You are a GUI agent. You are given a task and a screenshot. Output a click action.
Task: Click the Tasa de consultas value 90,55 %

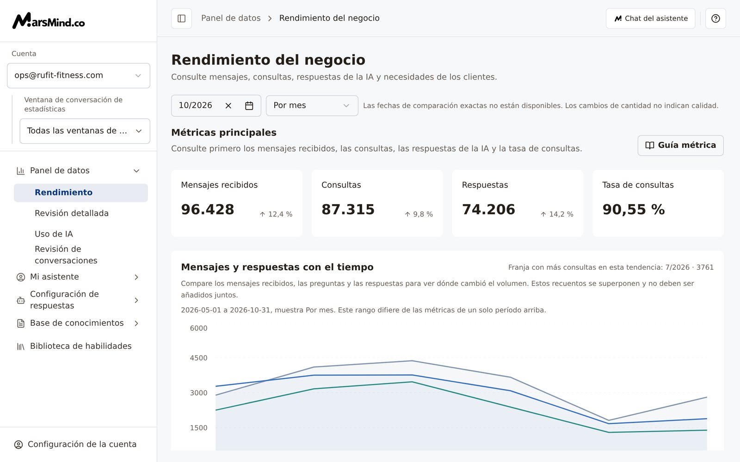(x=634, y=210)
